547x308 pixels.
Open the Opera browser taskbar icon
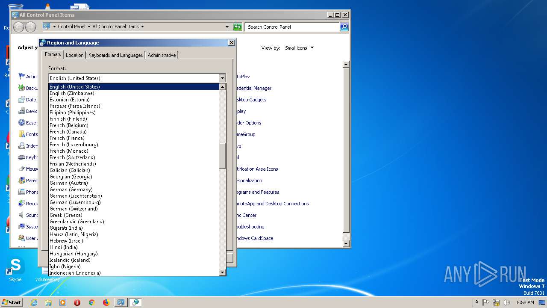77,302
